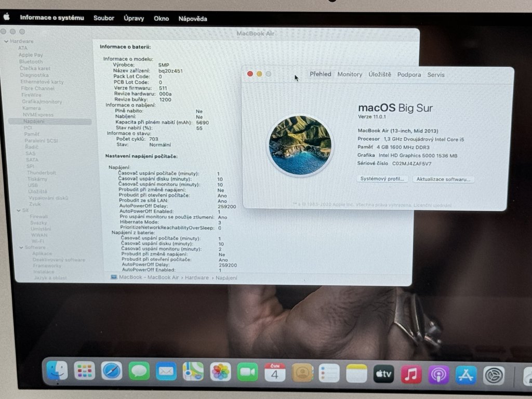Click the Aktualizace softwaru... button
Image resolution: width=532 pixels, height=399 pixels.
pyautogui.click(x=443, y=179)
